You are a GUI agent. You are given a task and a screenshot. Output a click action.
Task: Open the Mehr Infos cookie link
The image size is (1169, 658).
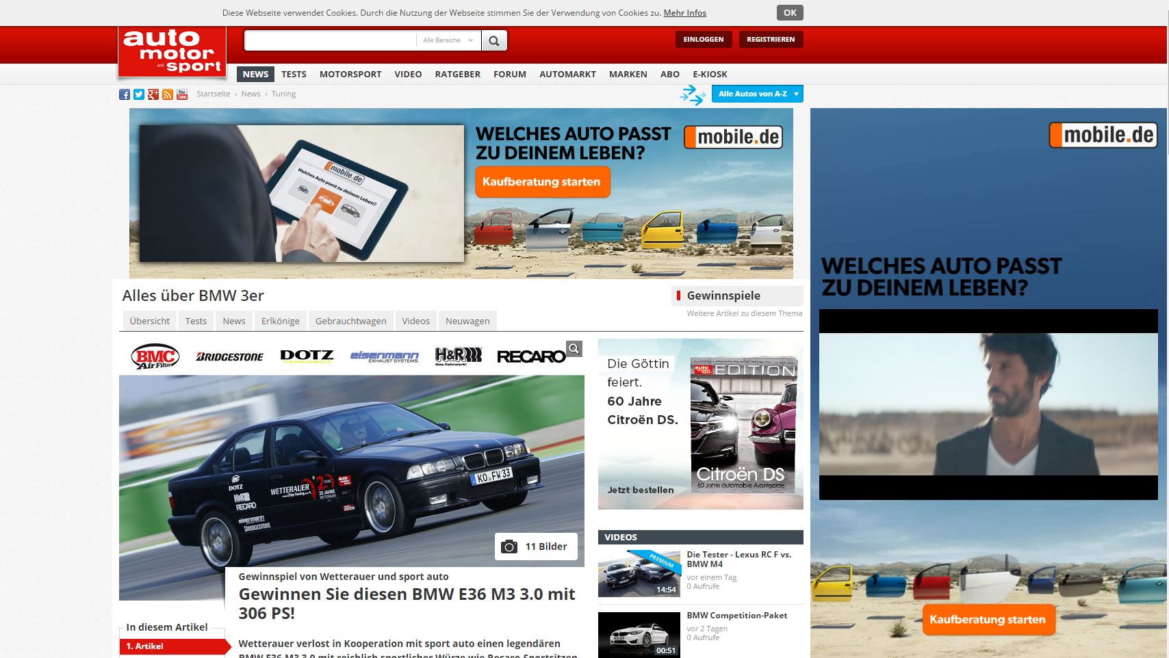[x=685, y=12]
